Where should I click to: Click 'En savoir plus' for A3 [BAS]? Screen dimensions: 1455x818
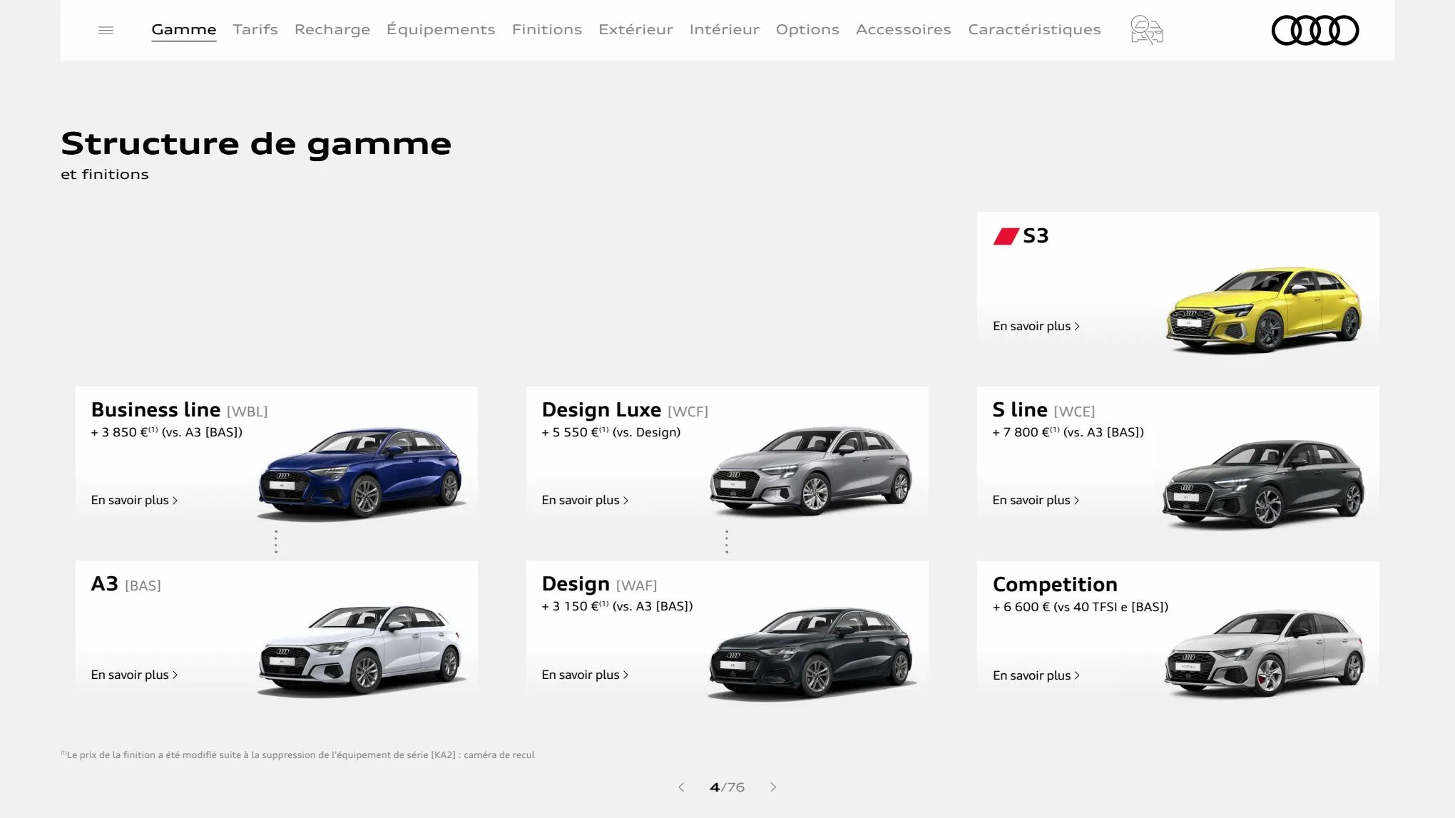click(134, 675)
